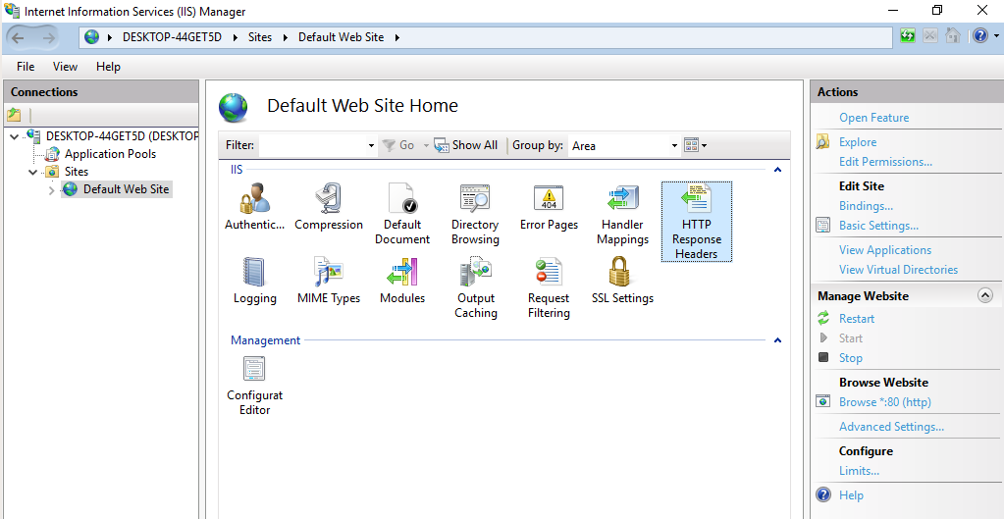Select Default Web Site in tree
This screenshot has width=1004, height=519.
[x=127, y=189]
